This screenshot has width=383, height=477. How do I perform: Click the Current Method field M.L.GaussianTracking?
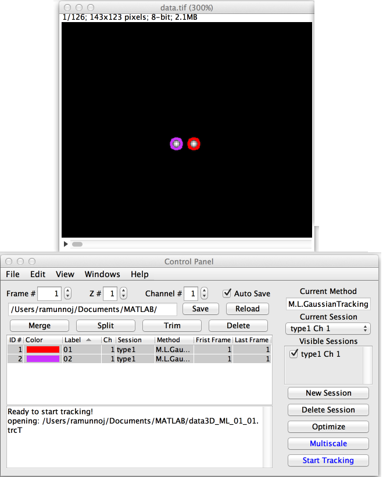click(x=328, y=304)
